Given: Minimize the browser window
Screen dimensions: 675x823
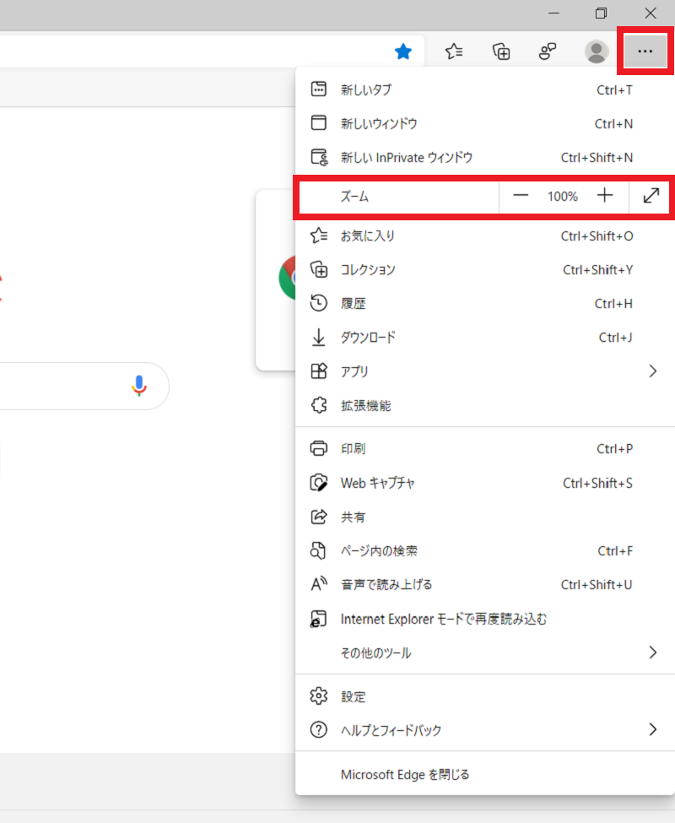Looking at the screenshot, I should [x=553, y=14].
